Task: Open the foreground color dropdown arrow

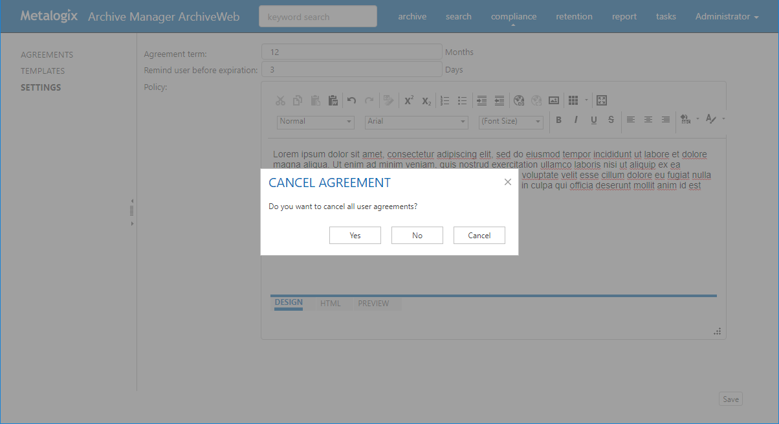Action: 723,119
